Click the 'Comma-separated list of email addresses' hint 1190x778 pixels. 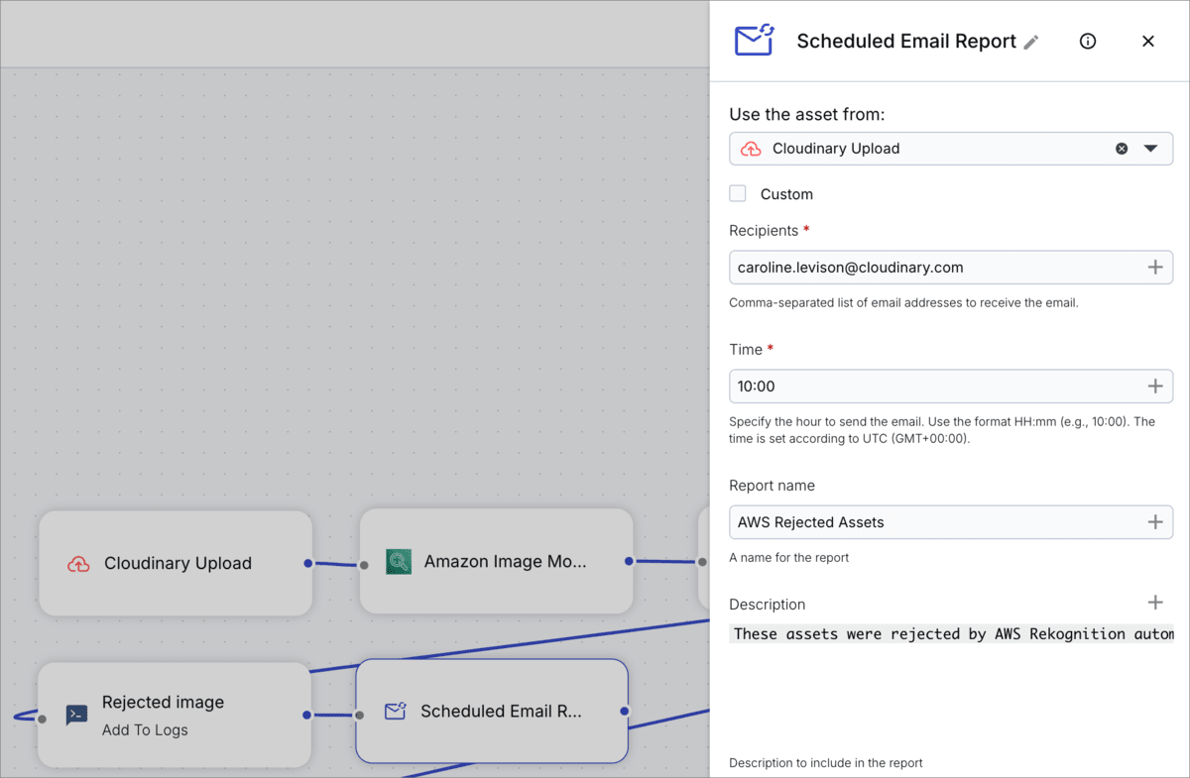[903, 303]
